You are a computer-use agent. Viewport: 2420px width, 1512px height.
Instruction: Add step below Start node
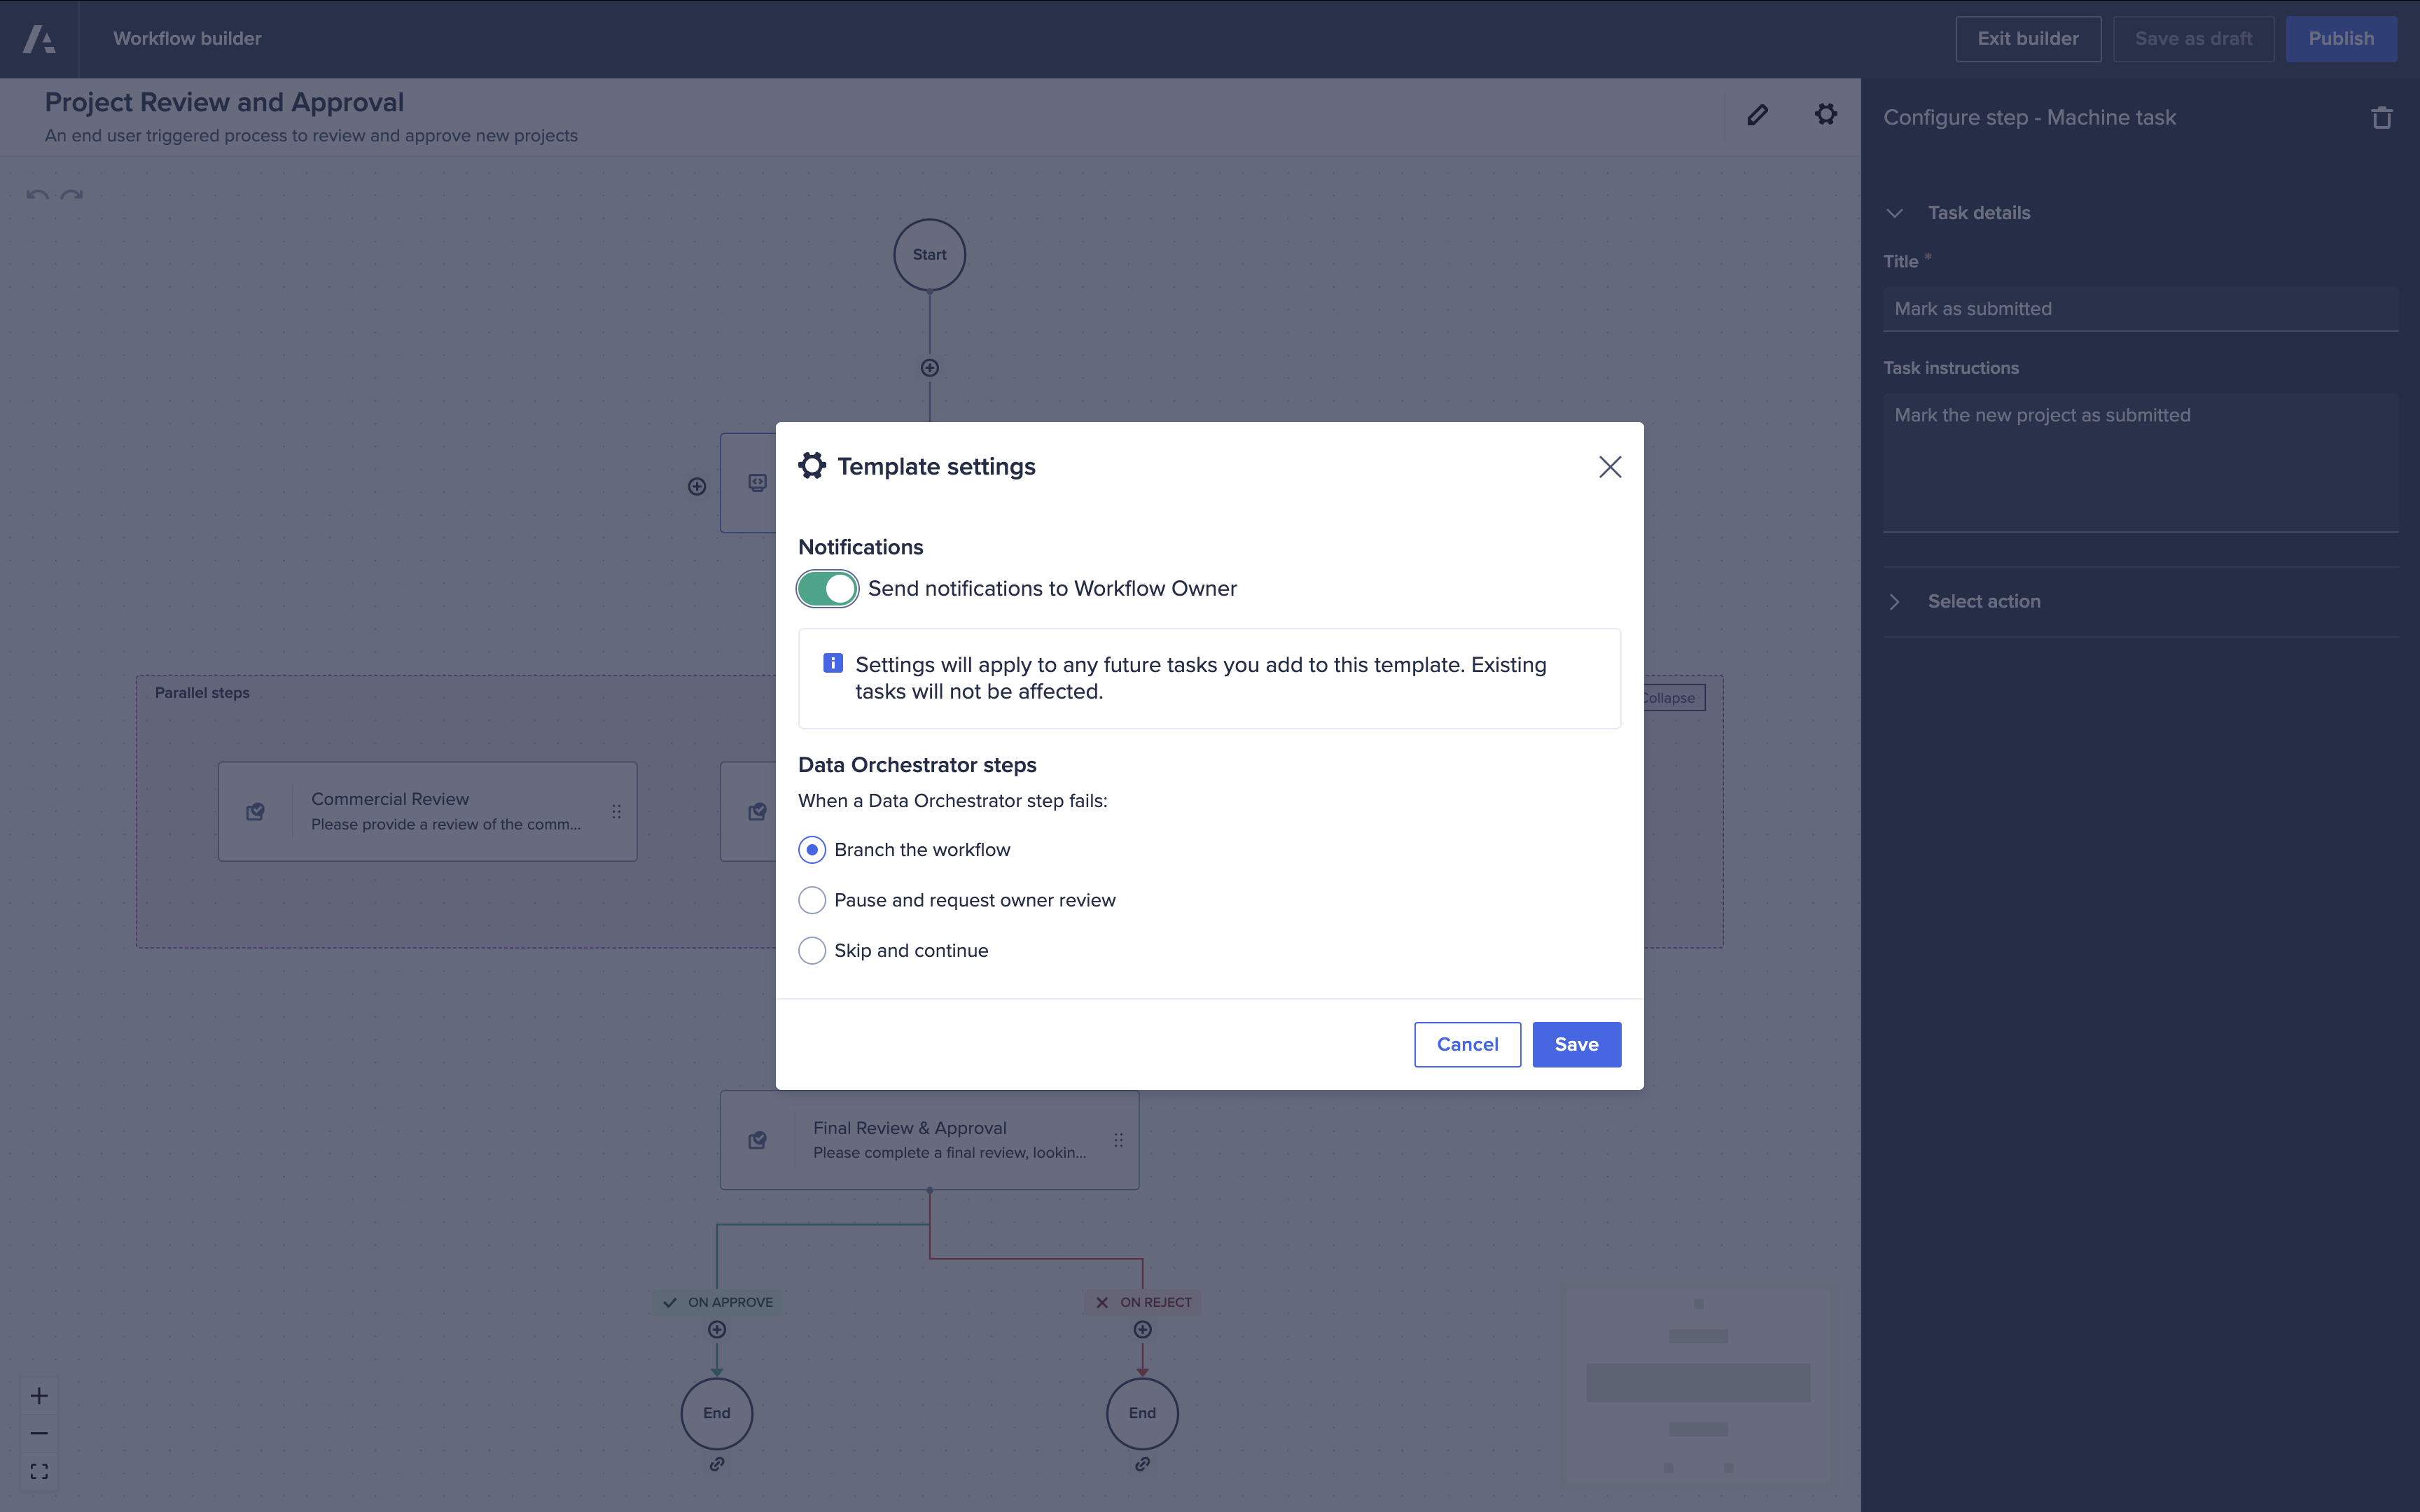point(929,368)
